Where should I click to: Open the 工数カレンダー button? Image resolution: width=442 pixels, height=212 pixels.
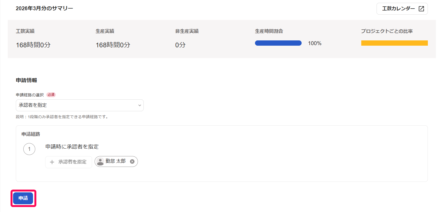402,9
